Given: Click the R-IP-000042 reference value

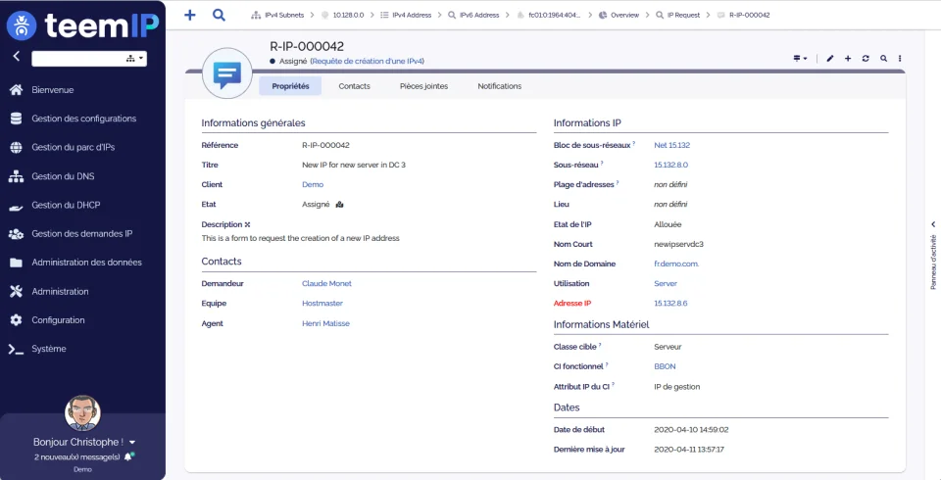Looking at the screenshot, I should click(x=325, y=145).
